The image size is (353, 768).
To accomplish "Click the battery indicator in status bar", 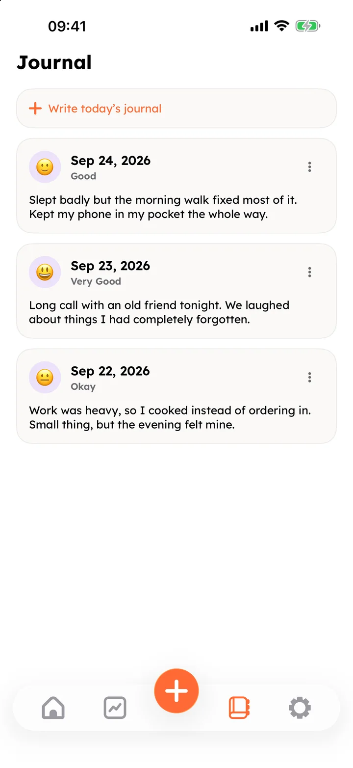I will point(307,26).
